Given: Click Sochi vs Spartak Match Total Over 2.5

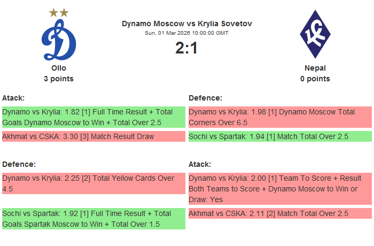Looking at the screenshot, I should point(280,136).
